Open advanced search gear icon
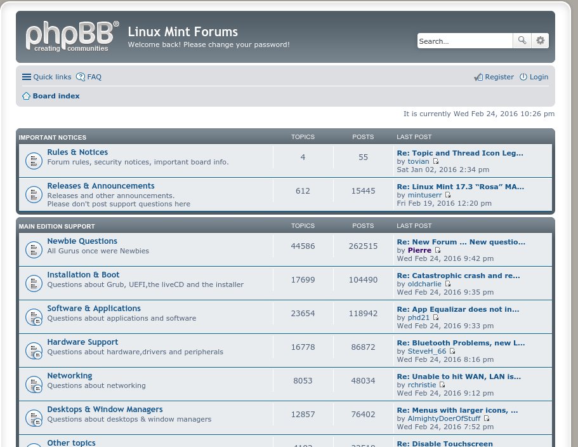Screen dimensions: 578x447 (x=540, y=41)
